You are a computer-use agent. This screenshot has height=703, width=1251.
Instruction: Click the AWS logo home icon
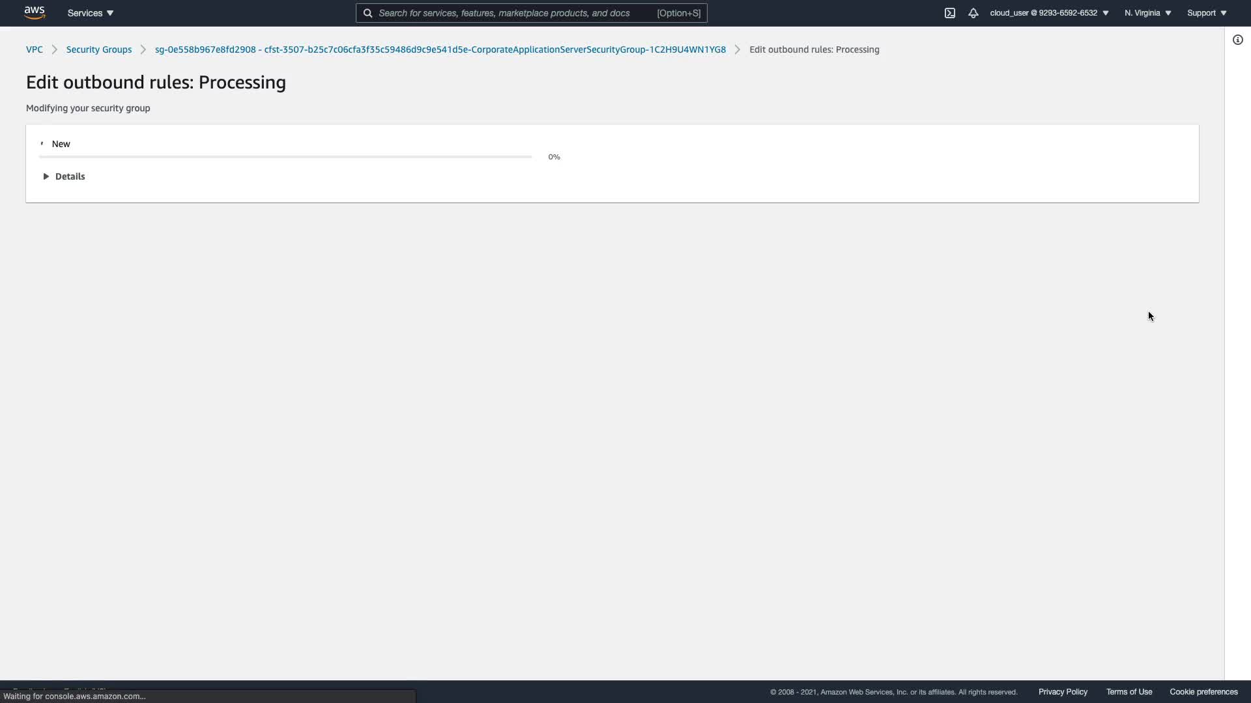coord(35,12)
